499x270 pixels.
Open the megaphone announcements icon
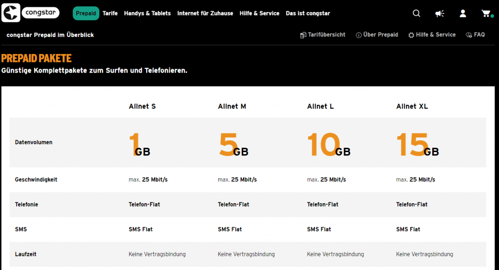click(440, 13)
